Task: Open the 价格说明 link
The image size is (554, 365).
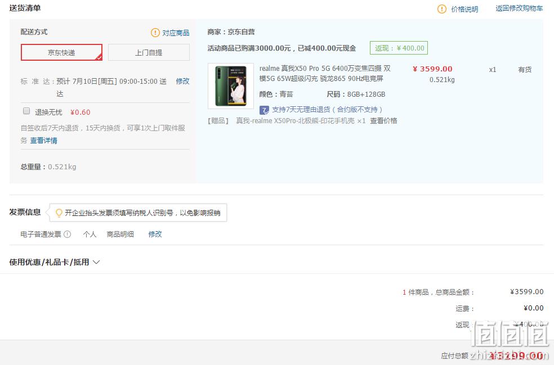Action: [464, 9]
